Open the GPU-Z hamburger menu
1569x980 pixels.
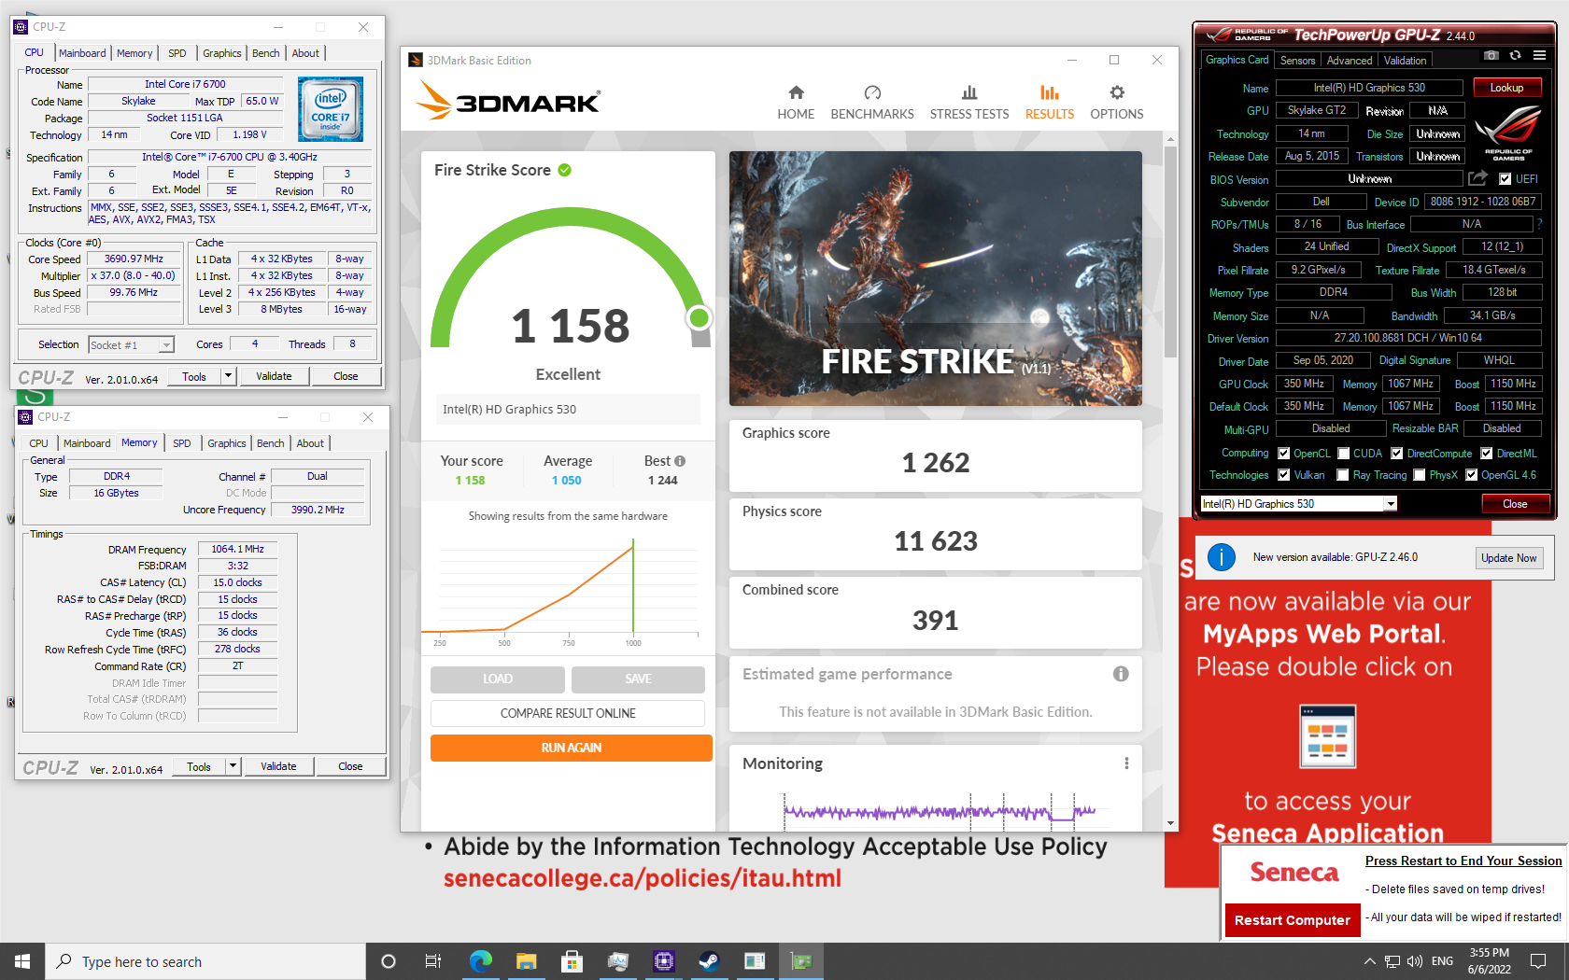pos(1539,56)
